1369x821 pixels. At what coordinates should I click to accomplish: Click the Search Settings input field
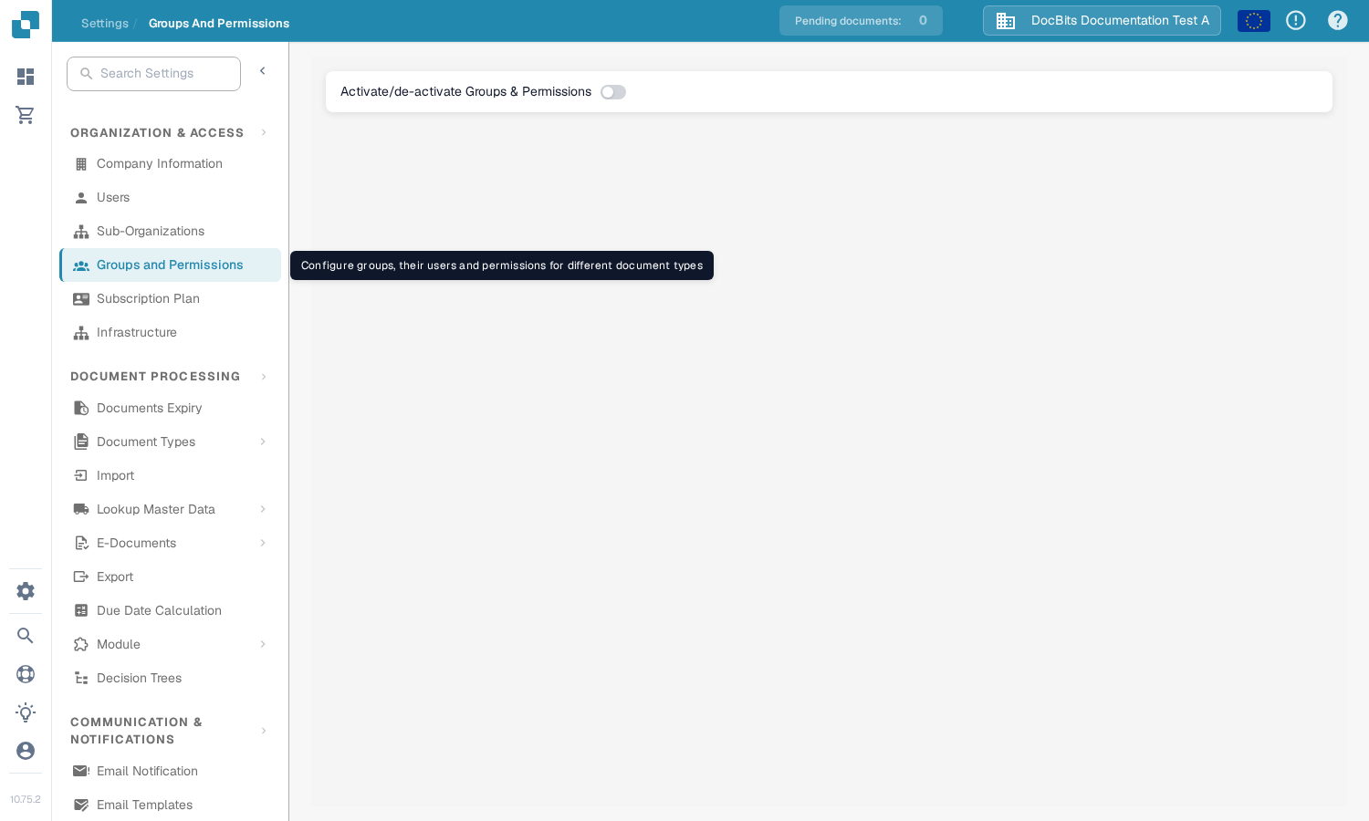[x=153, y=74]
